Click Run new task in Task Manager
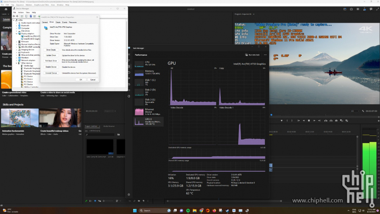This screenshot has height=214, width=380. pos(252,55)
